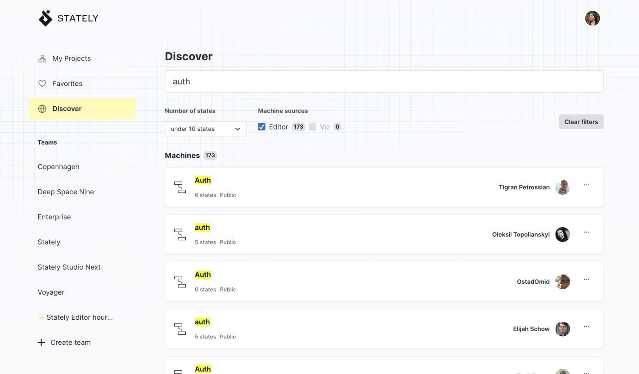
Task: Click the search field containing auth
Action: tap(384, 82)
